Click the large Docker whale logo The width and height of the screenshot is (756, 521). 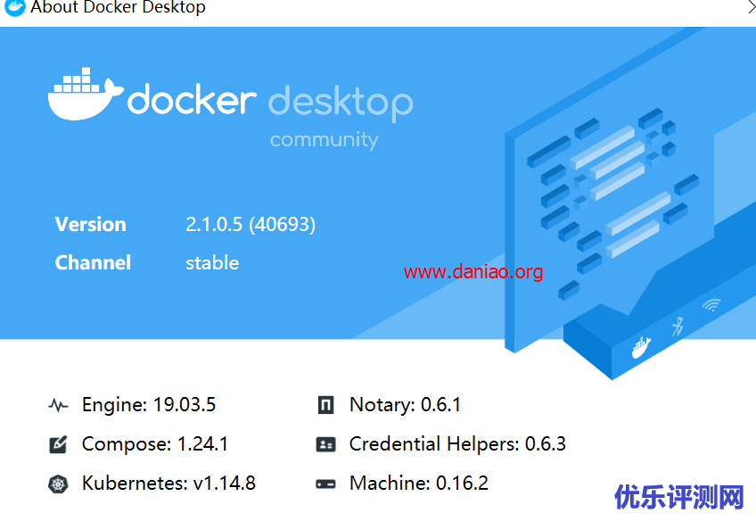click(x=86, y=94)
